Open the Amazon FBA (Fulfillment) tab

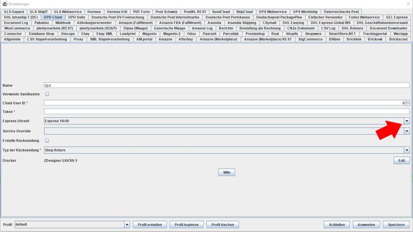point(180,23)
